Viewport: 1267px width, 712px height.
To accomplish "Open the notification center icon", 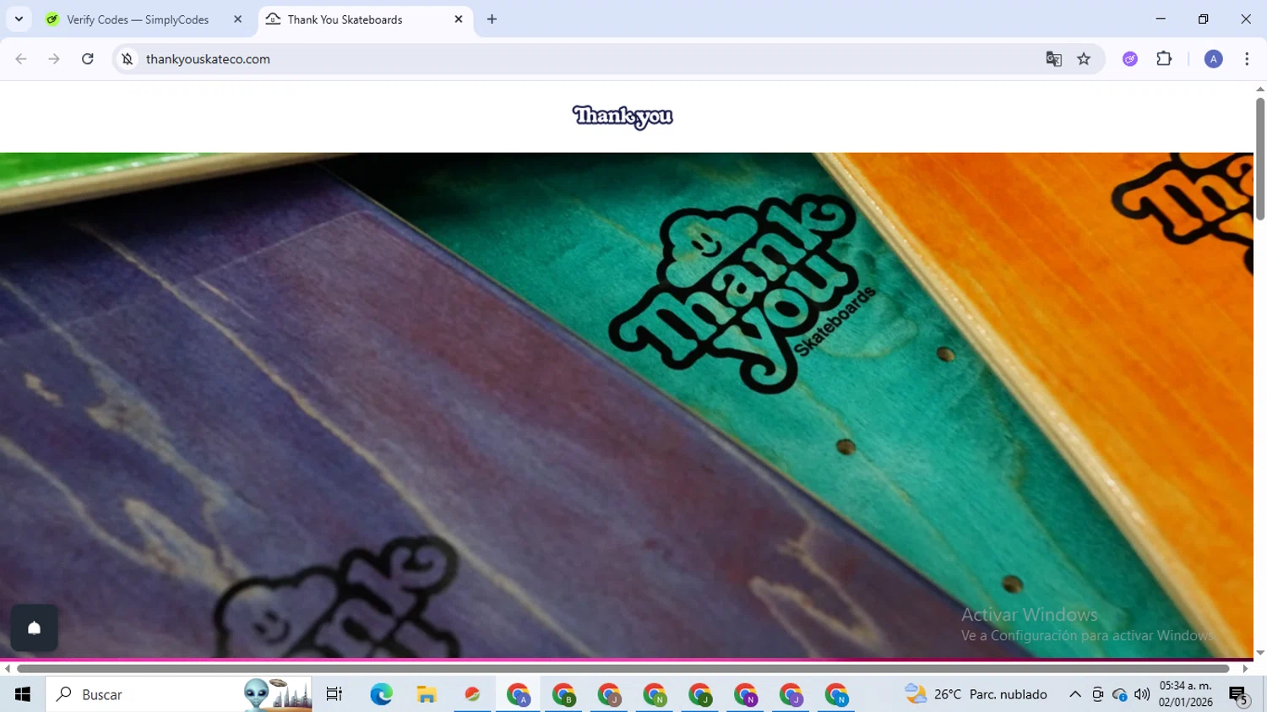I will (1239, 695).
